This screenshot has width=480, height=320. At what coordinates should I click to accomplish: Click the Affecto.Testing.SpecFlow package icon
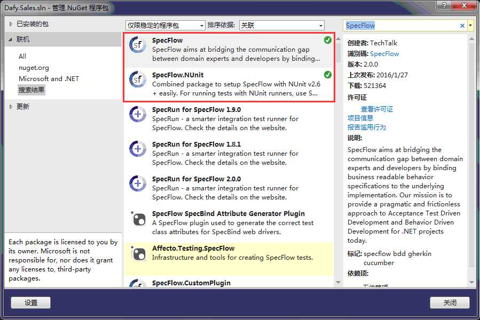(139, 253)
